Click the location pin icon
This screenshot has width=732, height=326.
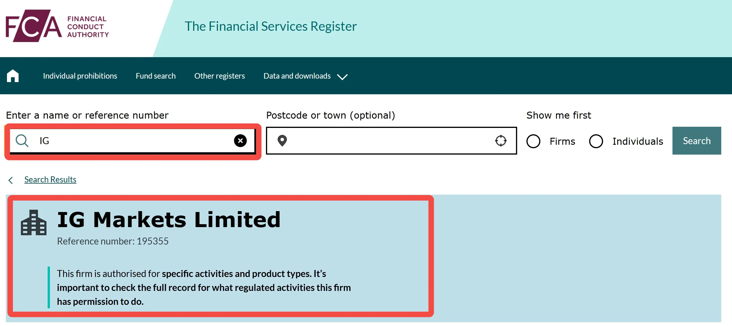pyautogui.click(x=282, y=141)
